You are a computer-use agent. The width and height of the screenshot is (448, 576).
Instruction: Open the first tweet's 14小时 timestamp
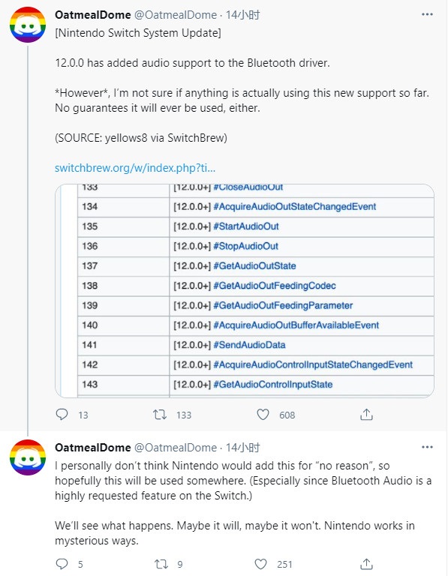pos(243,15)
